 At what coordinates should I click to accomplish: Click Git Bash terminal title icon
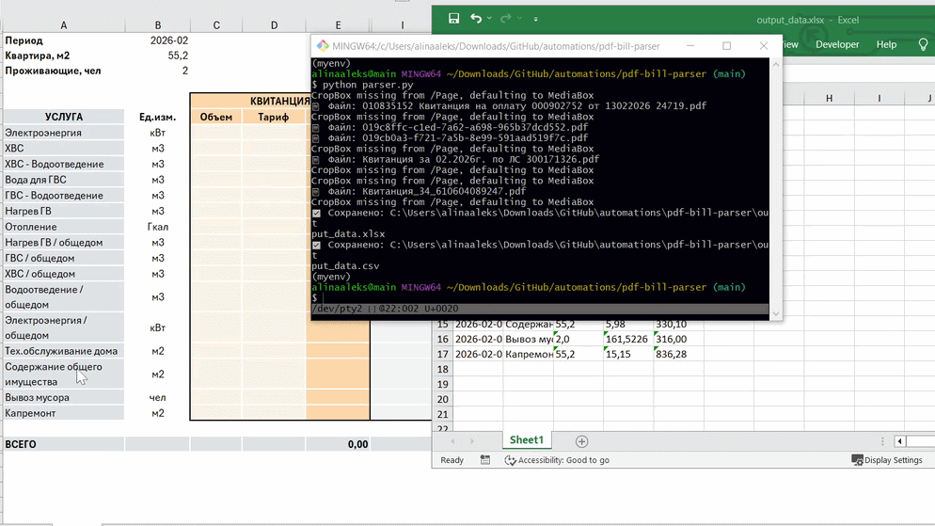(323, 46)
